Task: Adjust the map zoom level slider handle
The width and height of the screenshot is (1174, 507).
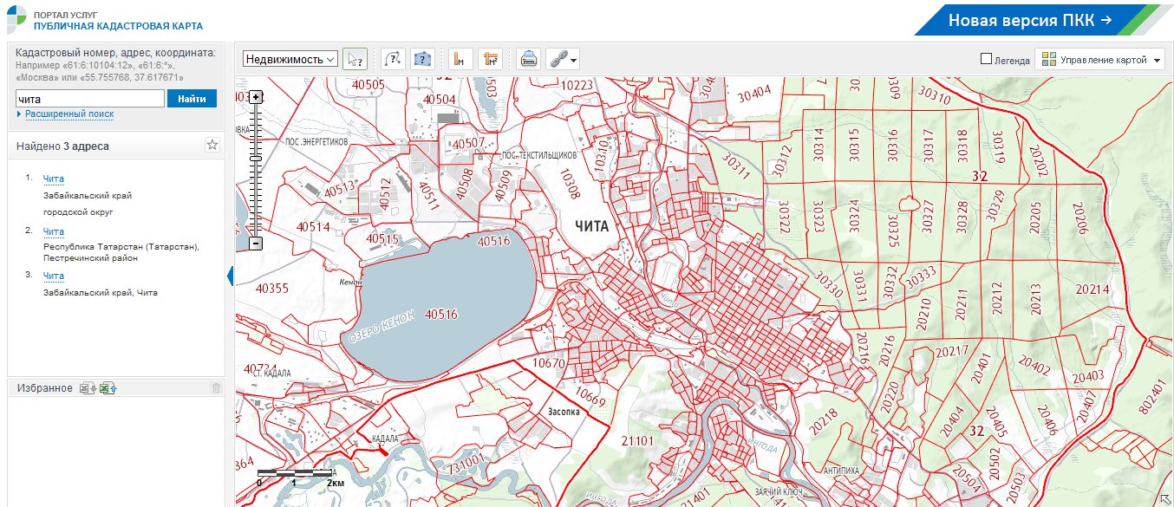Action: (x=256, y=158)
